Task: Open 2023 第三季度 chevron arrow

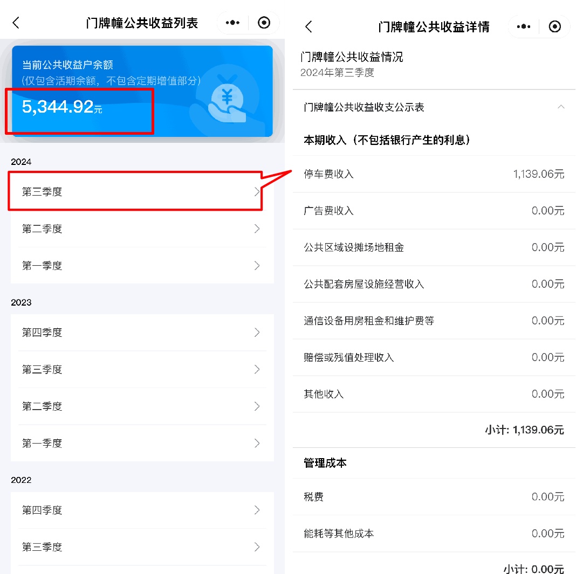Action: [257, 369]
